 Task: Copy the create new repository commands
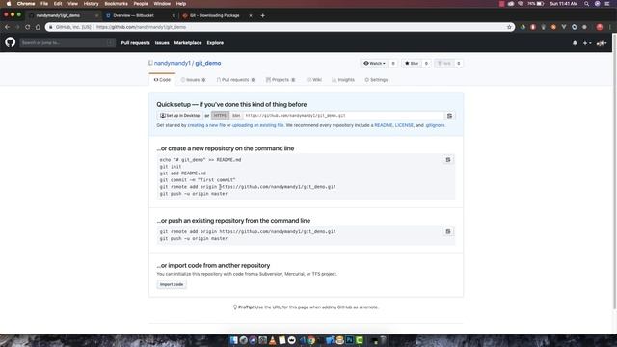pos(447,160)
